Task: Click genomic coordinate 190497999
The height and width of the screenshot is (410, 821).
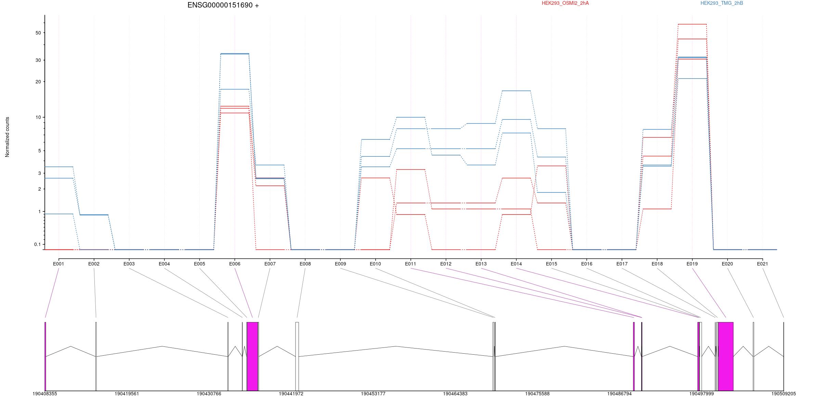Action: [702, 394]
